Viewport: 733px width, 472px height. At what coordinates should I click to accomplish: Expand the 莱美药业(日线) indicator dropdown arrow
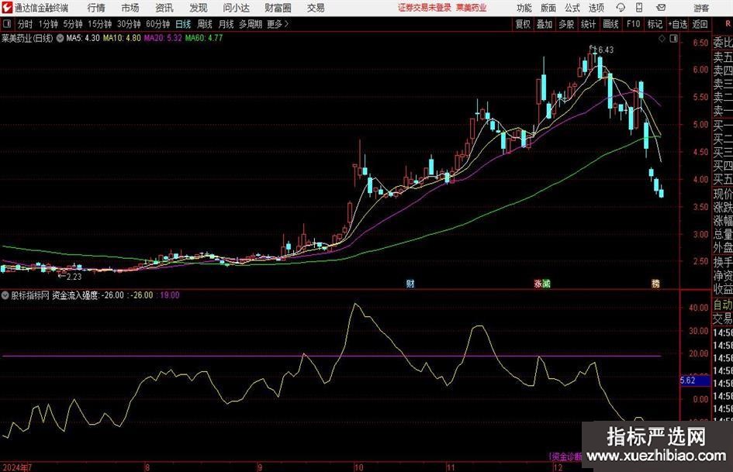coord(60,38)
